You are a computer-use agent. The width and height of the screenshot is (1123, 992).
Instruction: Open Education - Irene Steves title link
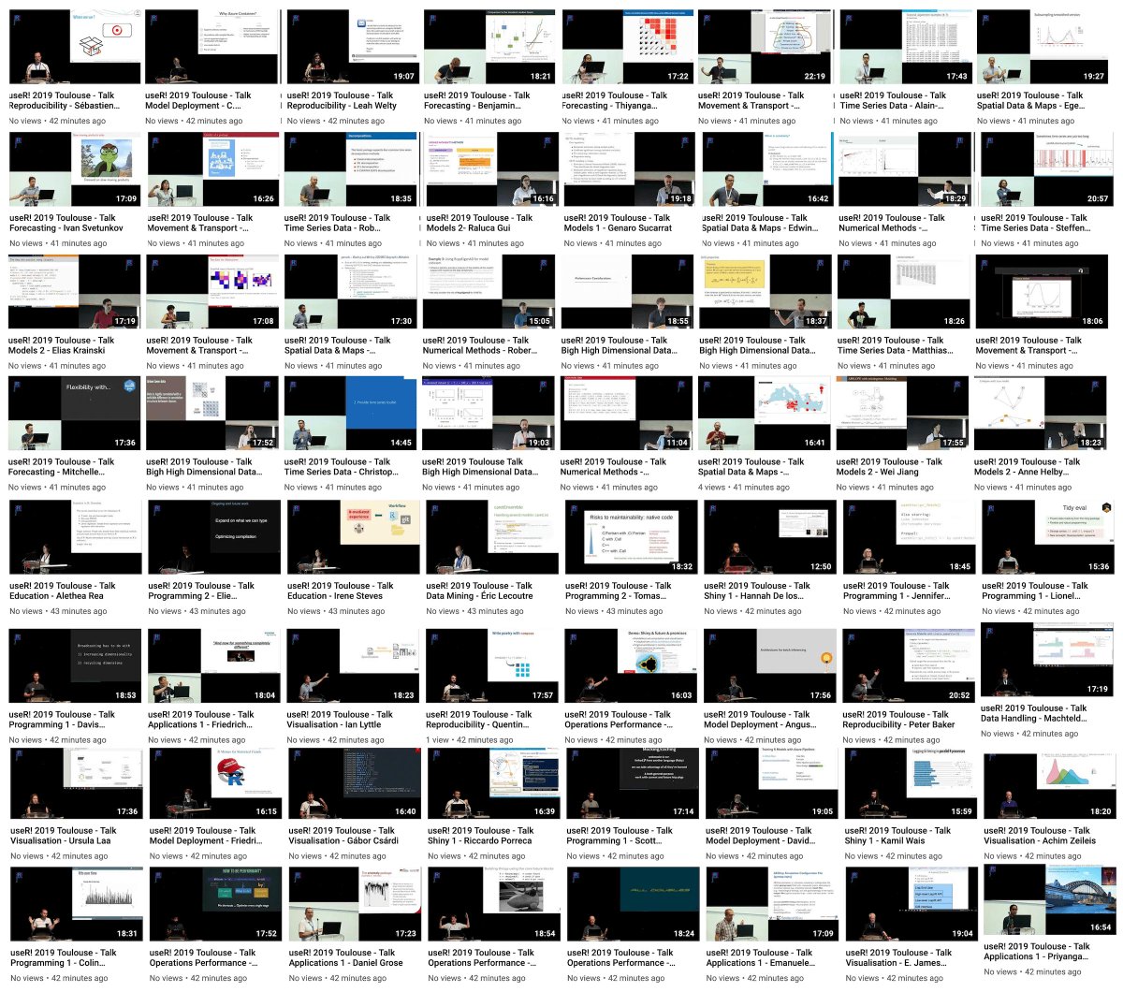point(341,591)
